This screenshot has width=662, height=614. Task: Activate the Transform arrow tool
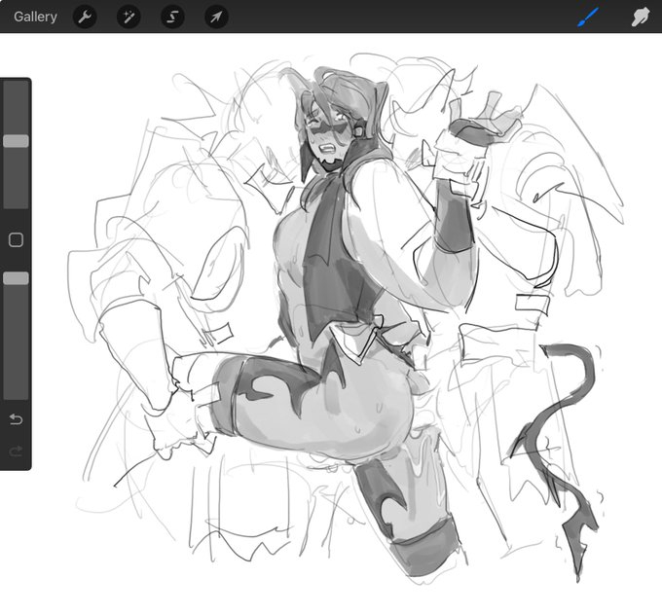(x=216, y=17)
